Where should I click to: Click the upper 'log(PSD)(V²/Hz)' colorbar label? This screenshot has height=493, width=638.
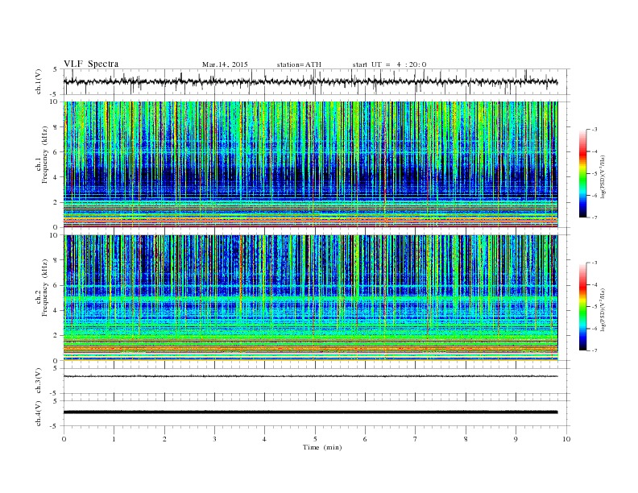coord(603,176)
